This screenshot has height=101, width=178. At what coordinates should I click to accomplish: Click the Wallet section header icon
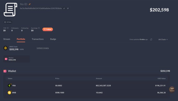[5, 71]
